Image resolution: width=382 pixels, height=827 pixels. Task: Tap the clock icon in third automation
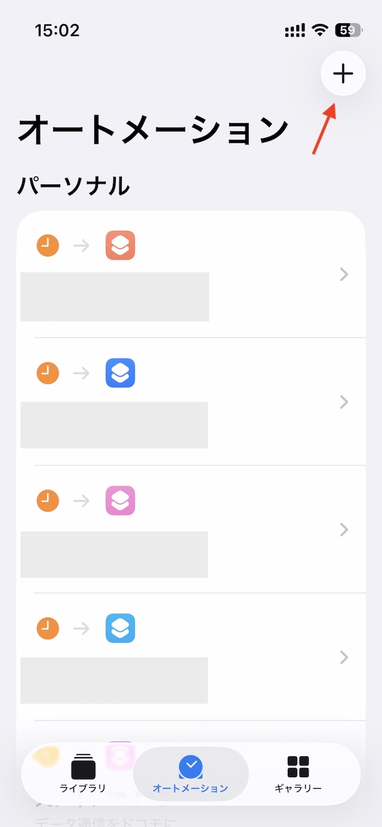48,501
